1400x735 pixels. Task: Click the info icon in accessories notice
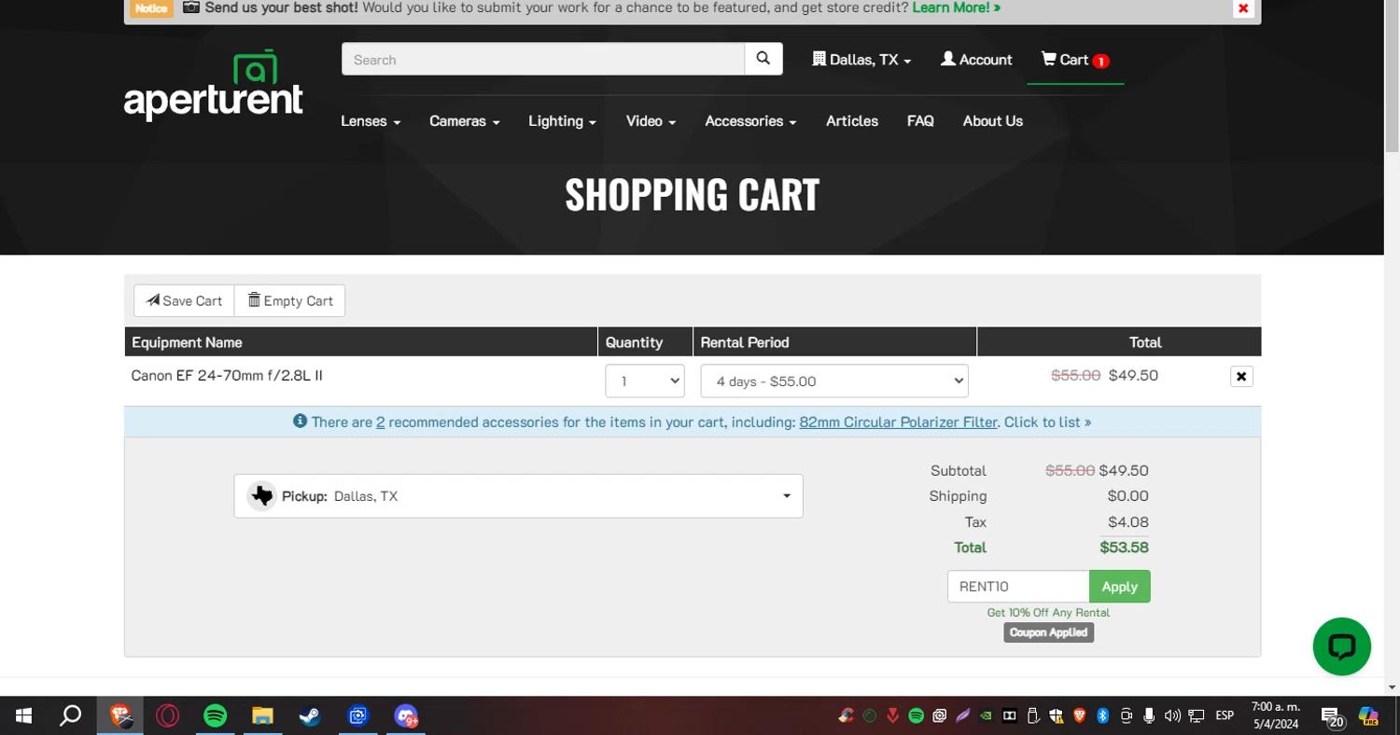(300, 421)
